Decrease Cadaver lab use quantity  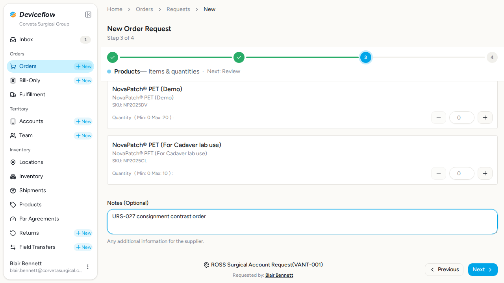click(x=439, y=173)
